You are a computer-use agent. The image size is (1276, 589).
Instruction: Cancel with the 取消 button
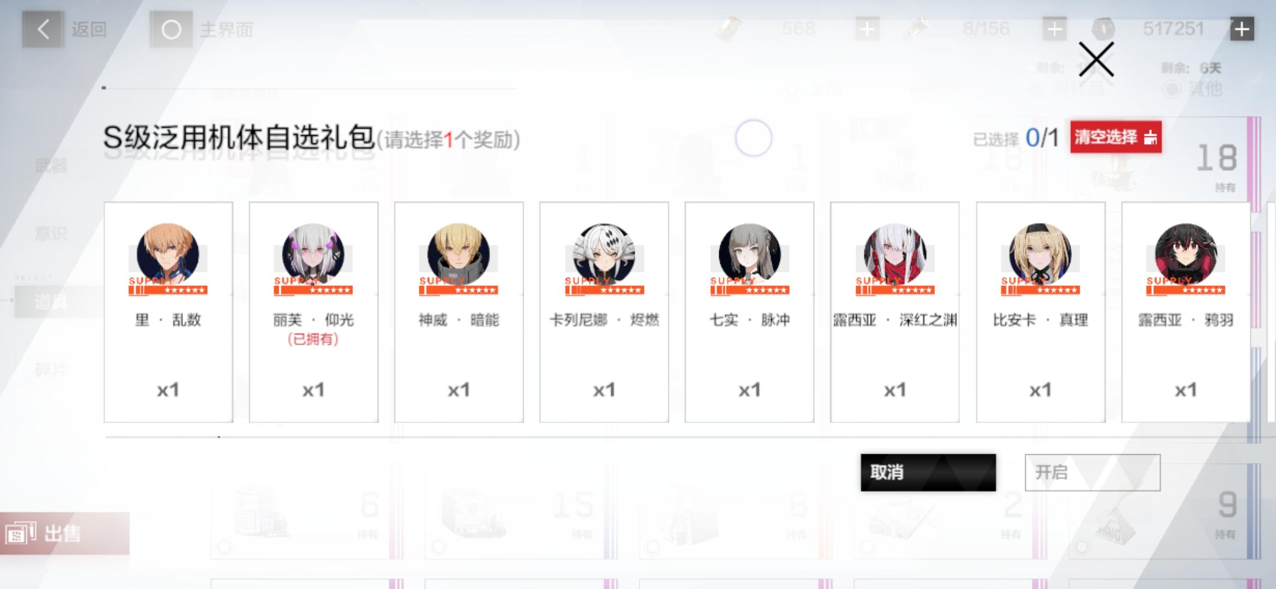point(928,472)
